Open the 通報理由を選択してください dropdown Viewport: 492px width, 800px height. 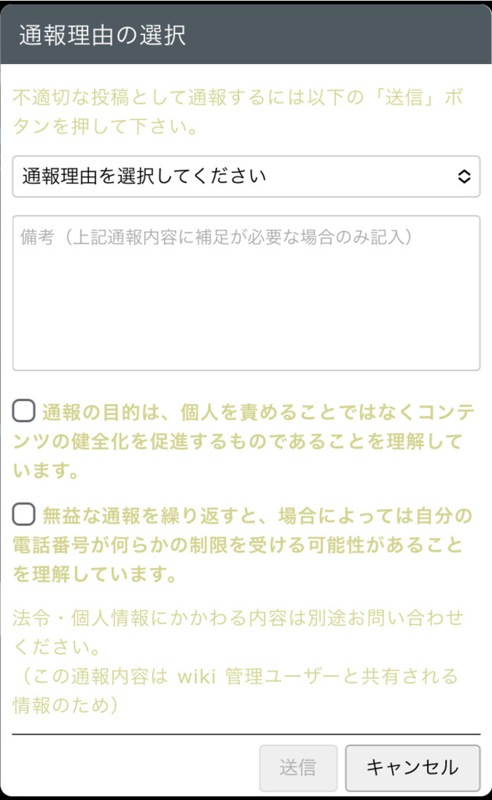(246, 177)
